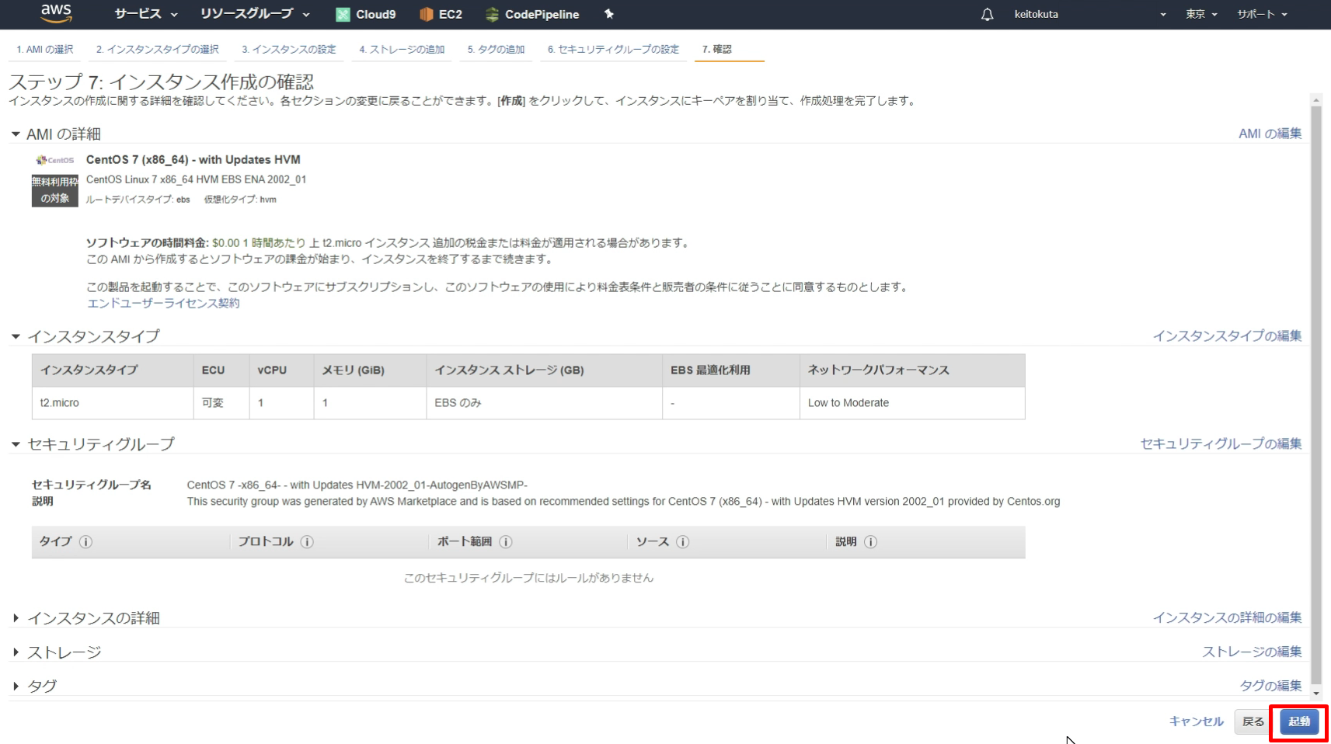The width and height of the screenshot is (1331, 744).
Task: Click info icon beside プロトコル column
Action: pos(307,542)
